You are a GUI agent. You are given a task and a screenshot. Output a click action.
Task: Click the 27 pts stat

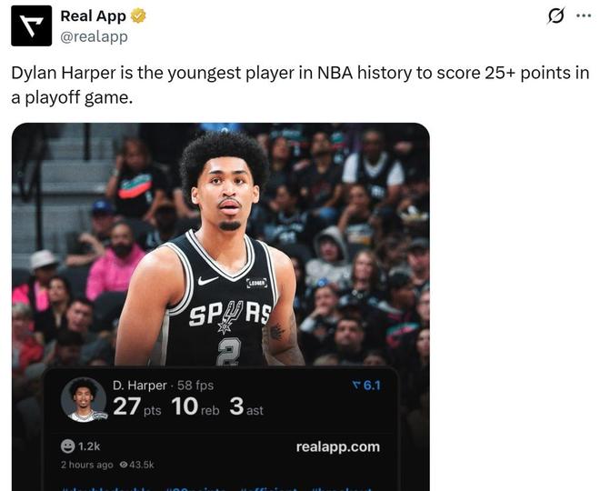point(137,406)
